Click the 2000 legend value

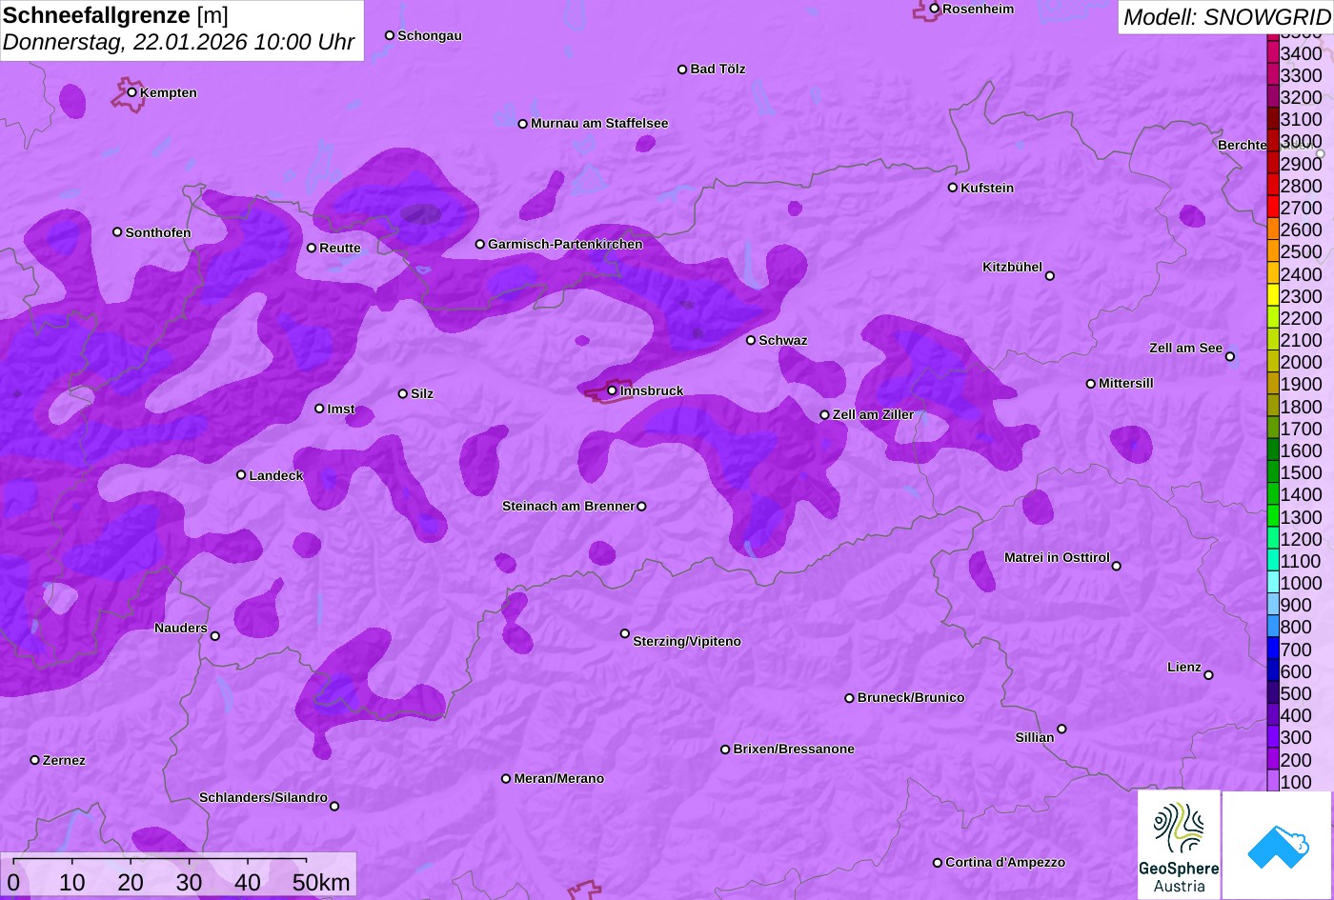1302,362
